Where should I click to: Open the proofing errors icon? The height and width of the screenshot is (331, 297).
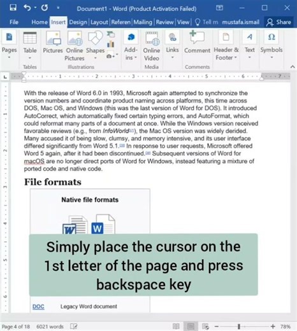click(74, 327)
